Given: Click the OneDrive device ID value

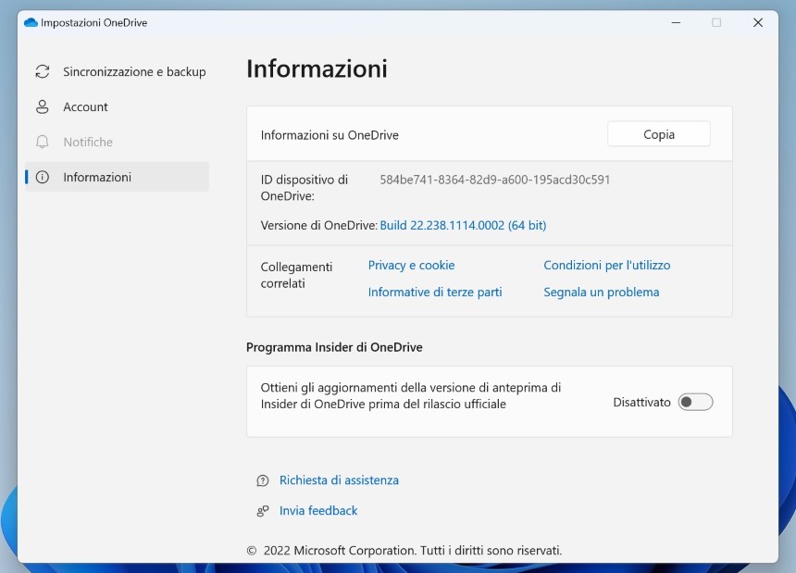Looking at the screenshot, I should 495,180.
